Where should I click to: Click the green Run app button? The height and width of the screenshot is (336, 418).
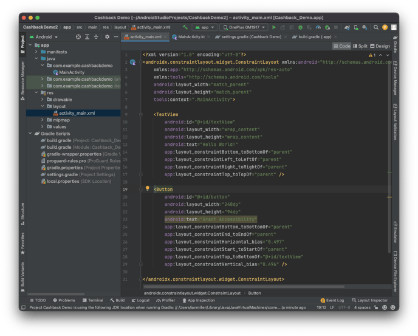pos(274,27)
